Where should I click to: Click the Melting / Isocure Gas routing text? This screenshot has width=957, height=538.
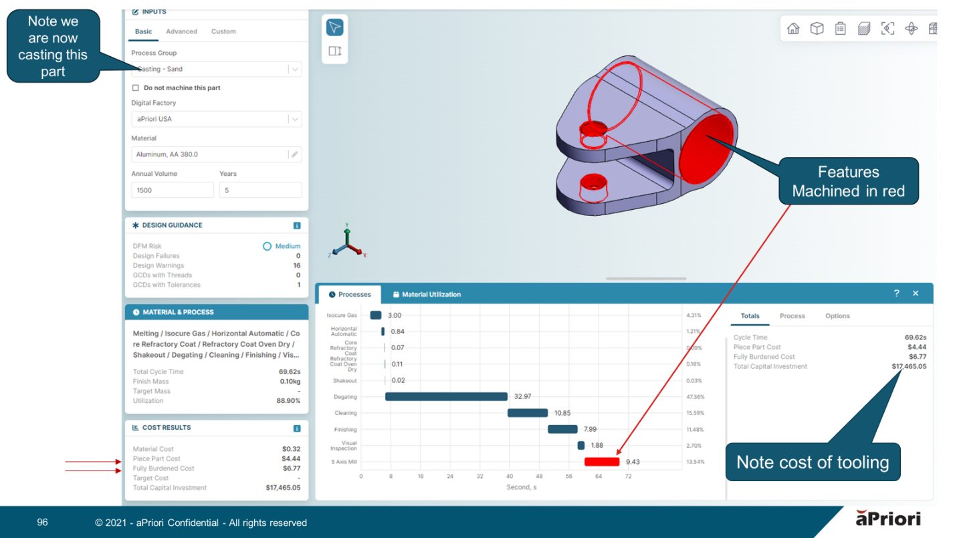217,344
